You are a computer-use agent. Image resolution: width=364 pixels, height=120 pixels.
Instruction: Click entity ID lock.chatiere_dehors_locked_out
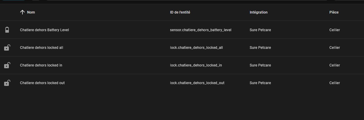point(197,83)
